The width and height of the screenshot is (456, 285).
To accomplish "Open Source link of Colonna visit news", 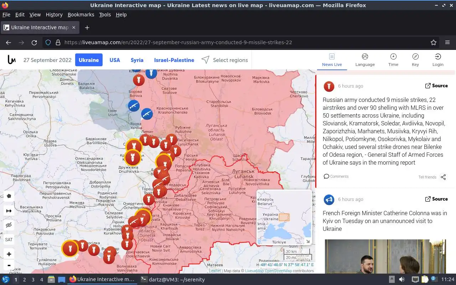I will 436,199.
